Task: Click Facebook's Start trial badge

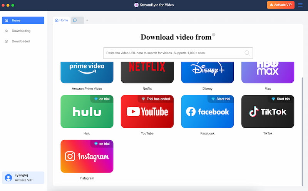Action: (x=221, y=99)
